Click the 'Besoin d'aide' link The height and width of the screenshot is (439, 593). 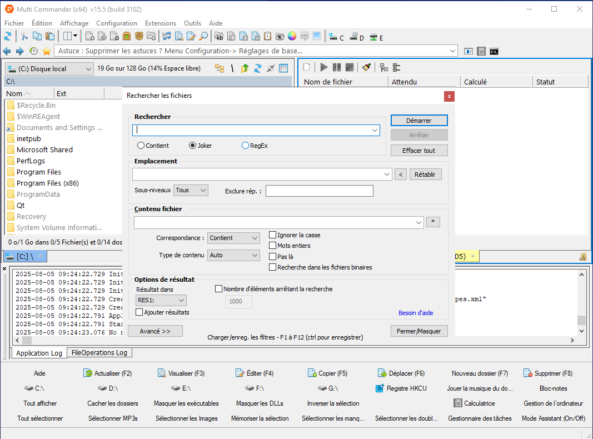click(415, 313)
